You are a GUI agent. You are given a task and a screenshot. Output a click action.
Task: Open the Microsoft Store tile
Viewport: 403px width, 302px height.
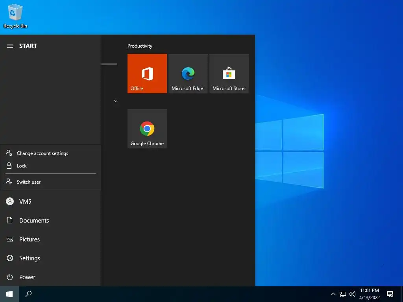(229, 74)
